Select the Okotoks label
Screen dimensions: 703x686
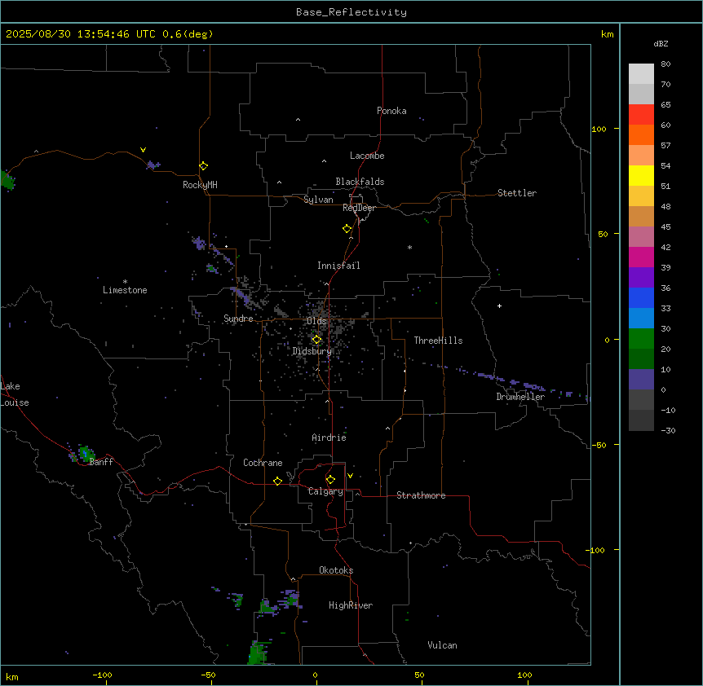pos(336,570)
